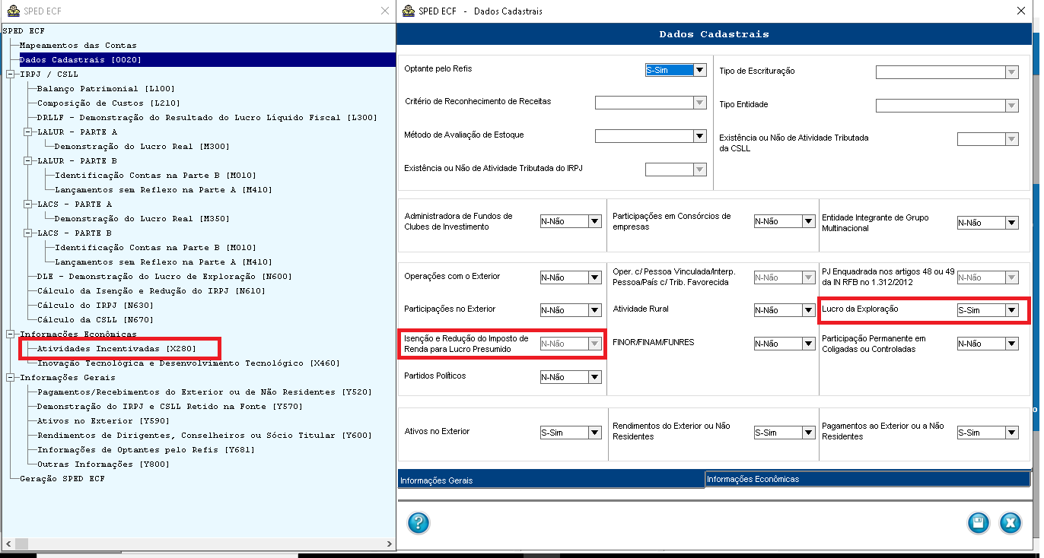Open DRLLF [L300] tree item
Viewport: 1044px width, 558px height.
click(207, 118)
